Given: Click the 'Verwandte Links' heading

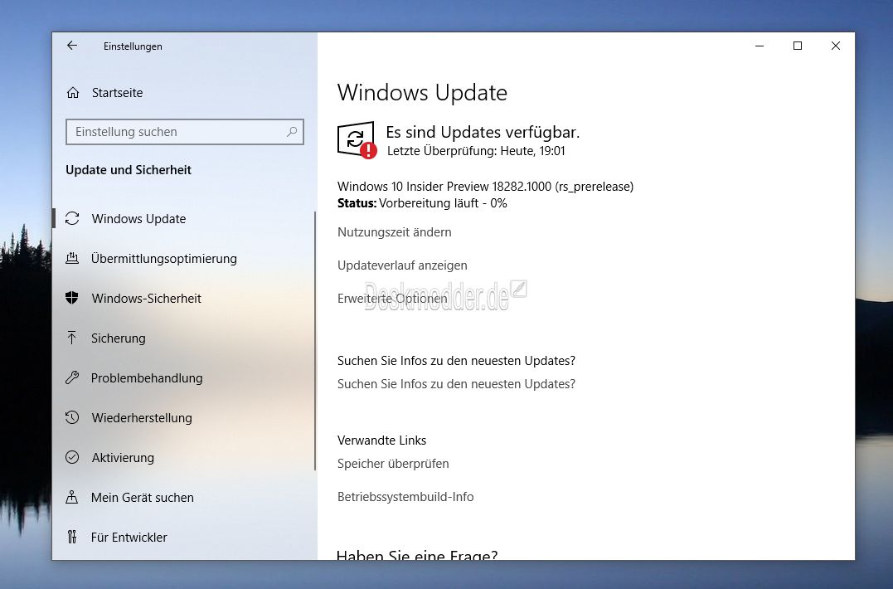Looking at the screenshot, I should click(381, 441).
